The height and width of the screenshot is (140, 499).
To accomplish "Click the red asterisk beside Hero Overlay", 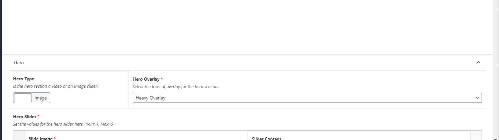I will coord(162,79).
